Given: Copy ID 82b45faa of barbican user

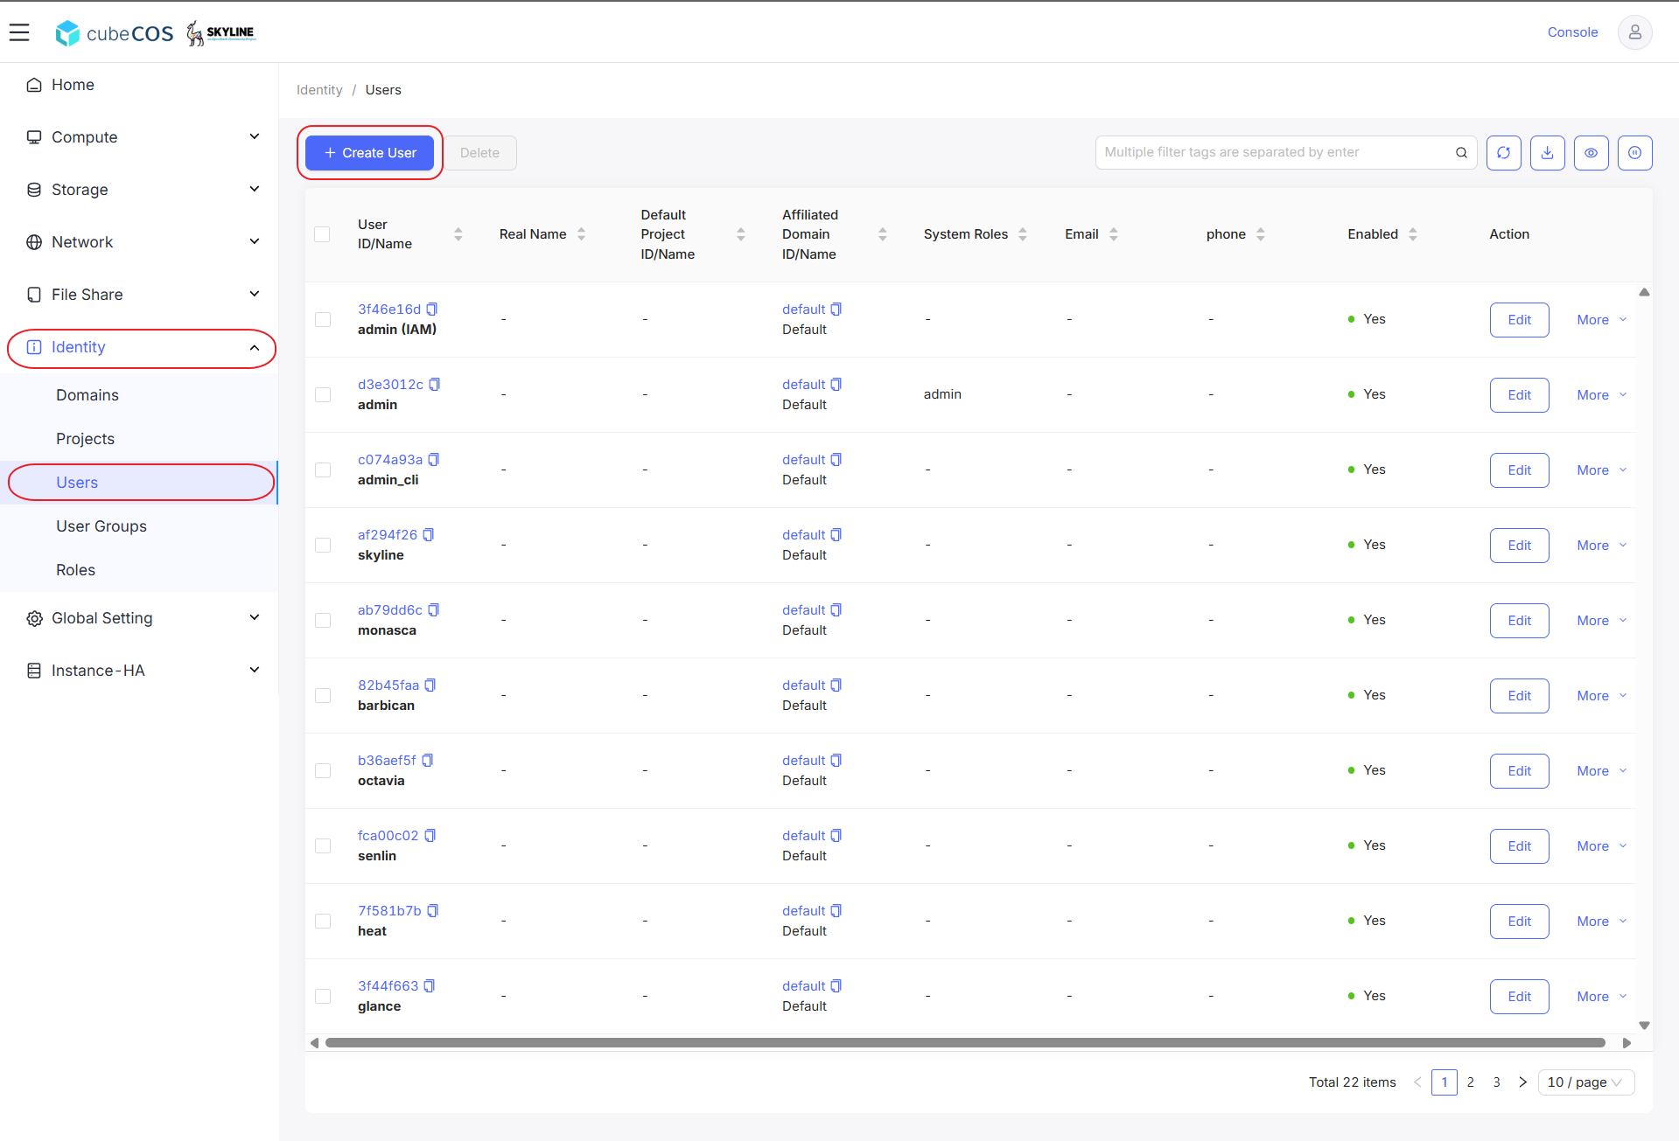Looking at the screenshot, I should point(430,685).
